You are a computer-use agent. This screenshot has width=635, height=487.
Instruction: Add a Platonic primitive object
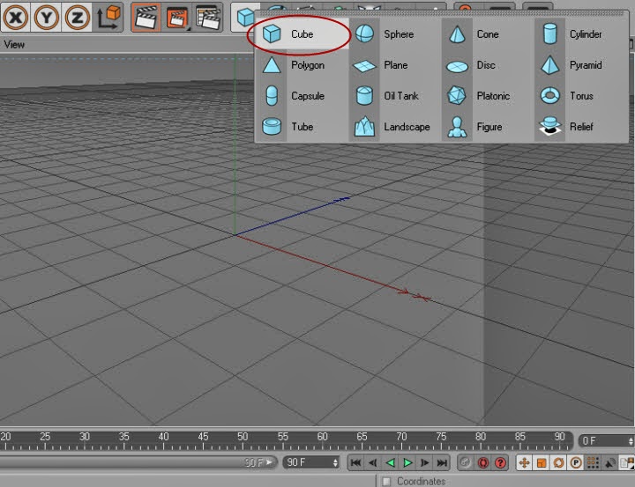pyautogui.click(x=488, y=96)
